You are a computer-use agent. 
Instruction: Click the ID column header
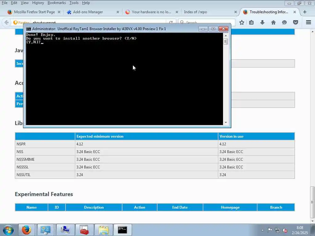57,207
